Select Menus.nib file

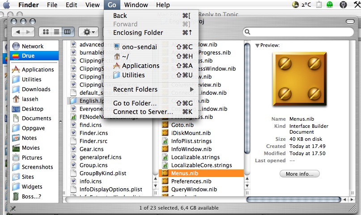[x=201, y=173]
